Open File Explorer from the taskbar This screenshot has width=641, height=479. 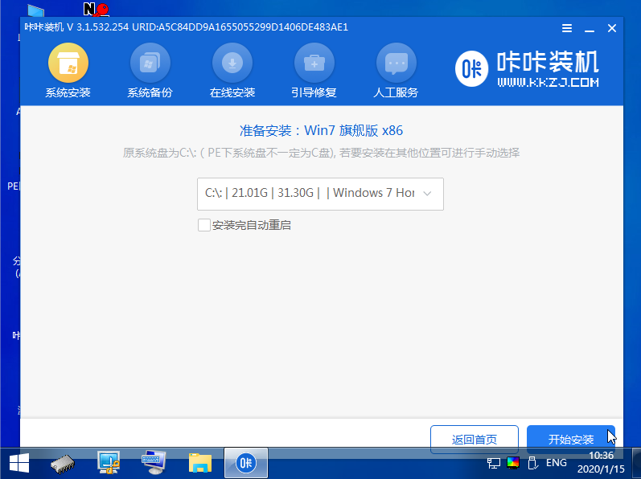[199, 463]
